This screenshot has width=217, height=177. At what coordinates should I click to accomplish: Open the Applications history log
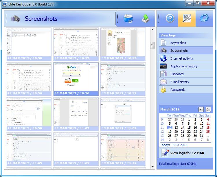tap(184, 66)
